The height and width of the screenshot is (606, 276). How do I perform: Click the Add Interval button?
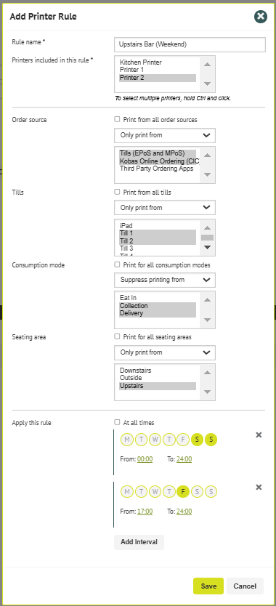point(139,542)
